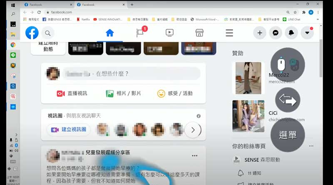Image resolution: width=333 pixels, height=185 pixels.
Task: Open the three-dot options on the 兒童發展遲緩分享區 post
Action: [x=194, y=156]
